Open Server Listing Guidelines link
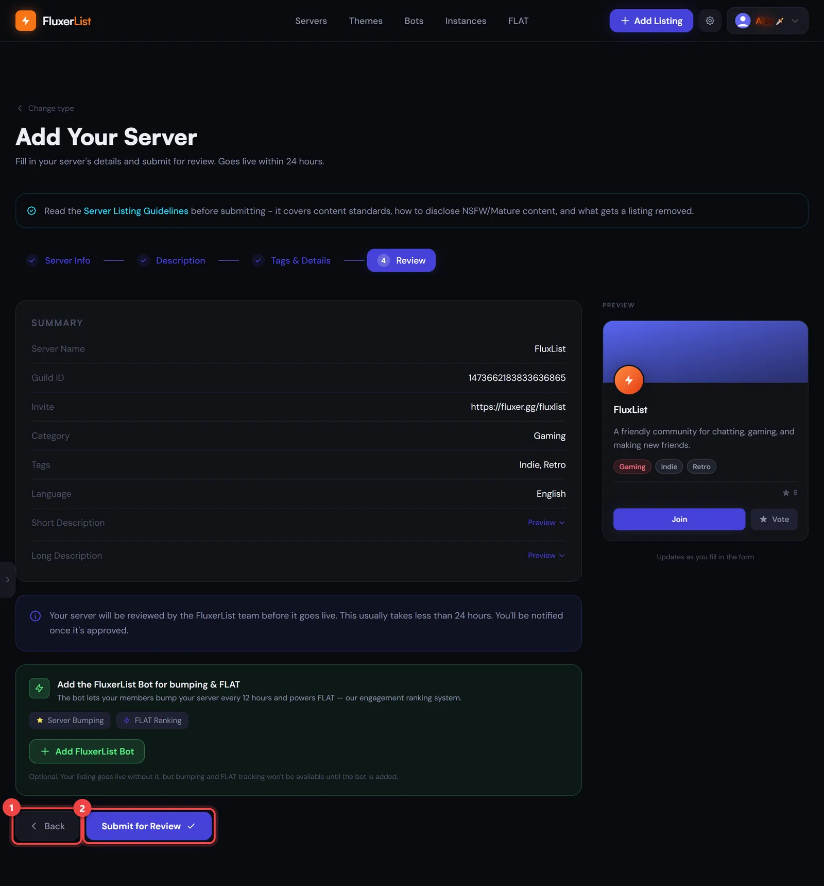The image size is (824, 886). click(x=136, y=211)
